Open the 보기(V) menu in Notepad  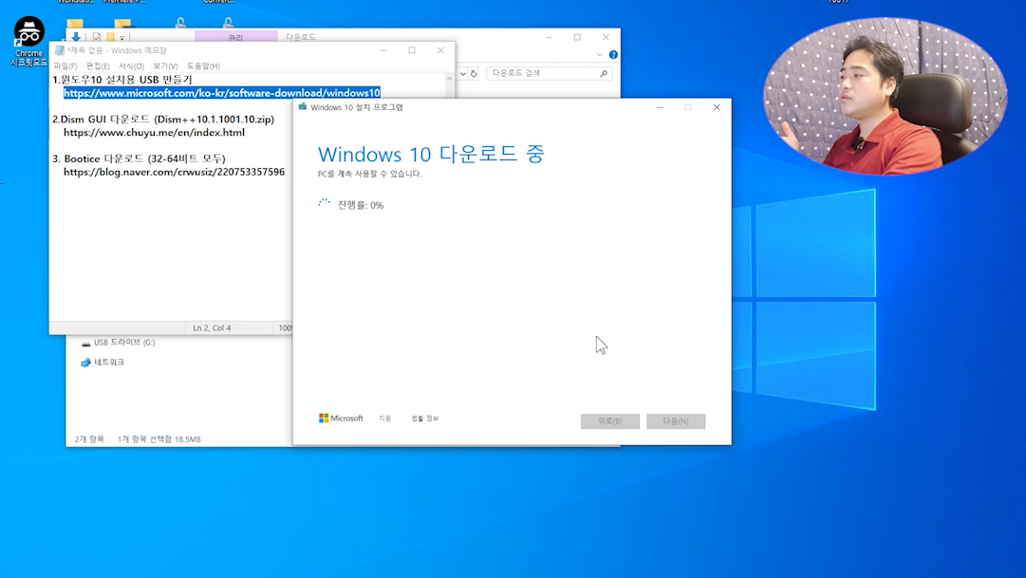165,66
